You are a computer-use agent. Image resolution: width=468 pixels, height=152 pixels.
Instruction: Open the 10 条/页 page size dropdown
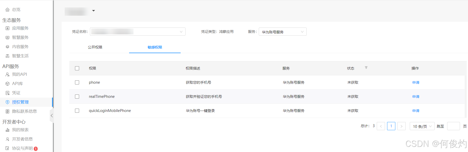[422, 126]
